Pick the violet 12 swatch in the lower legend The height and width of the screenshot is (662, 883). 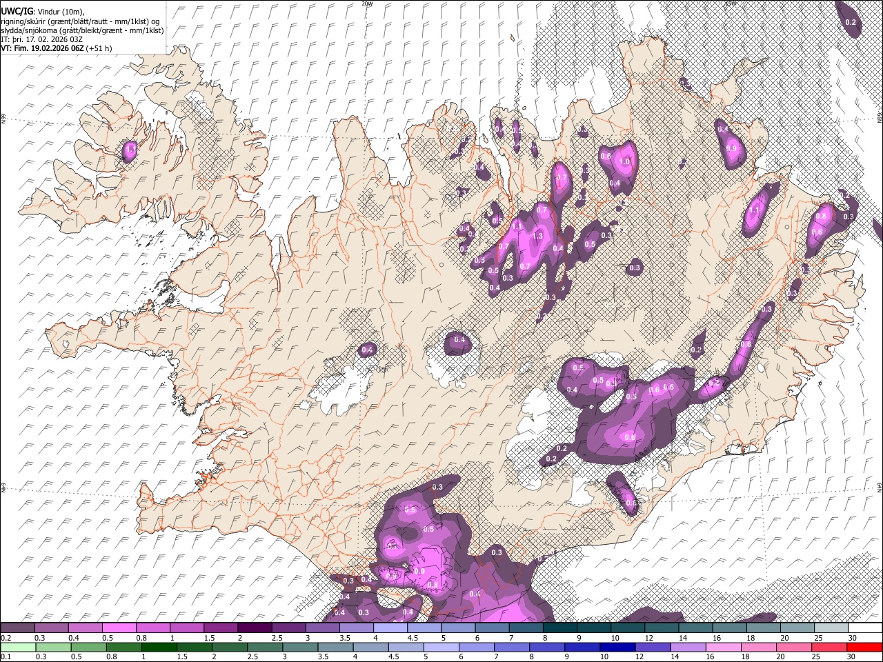pyautogui.click(x=653, y=647)
